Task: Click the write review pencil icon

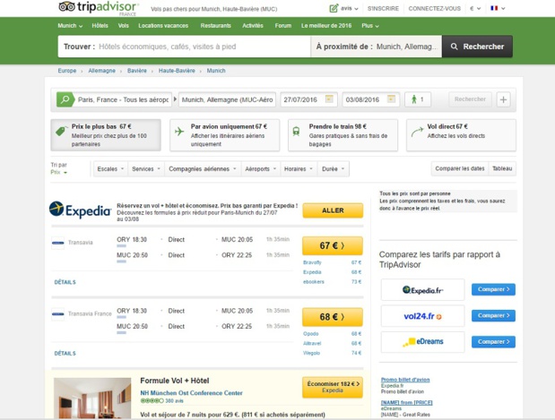Action: click(334, 8)
